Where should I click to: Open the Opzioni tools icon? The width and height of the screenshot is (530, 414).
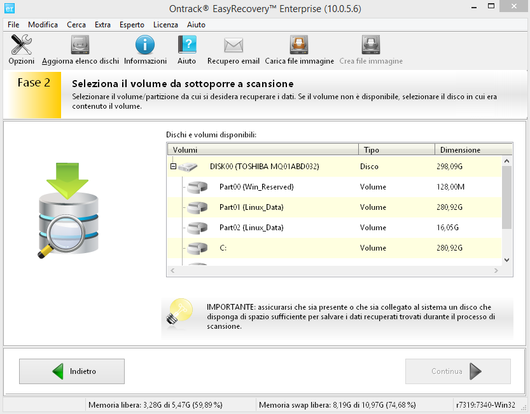click(21, 45)
